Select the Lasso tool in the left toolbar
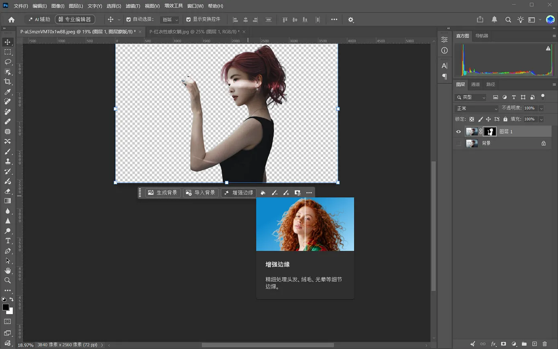This screenshot has width=558, height=349. 8,62
